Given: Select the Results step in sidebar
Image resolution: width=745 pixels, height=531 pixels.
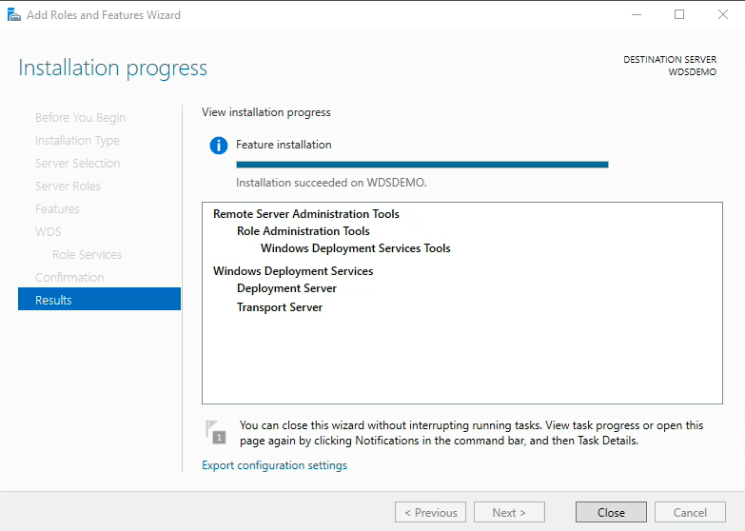Looking at the screenshot, I should pos(99,300).
